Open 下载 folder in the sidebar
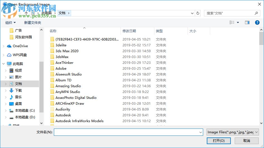264x148 pixels. point(16,91)
